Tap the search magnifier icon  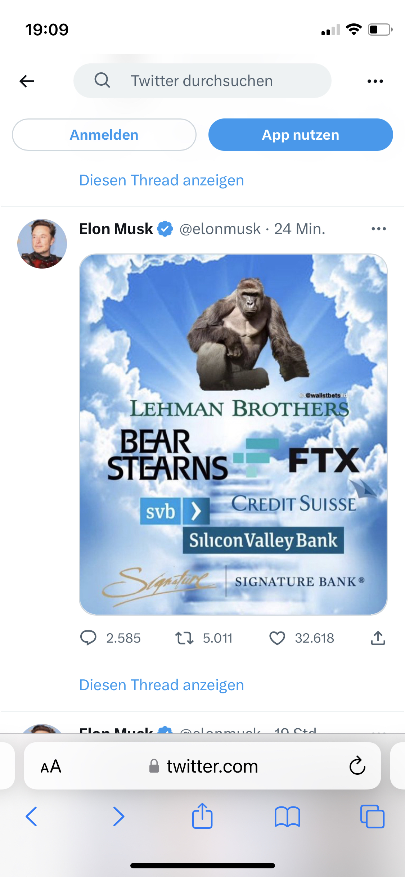pos(102,80)
